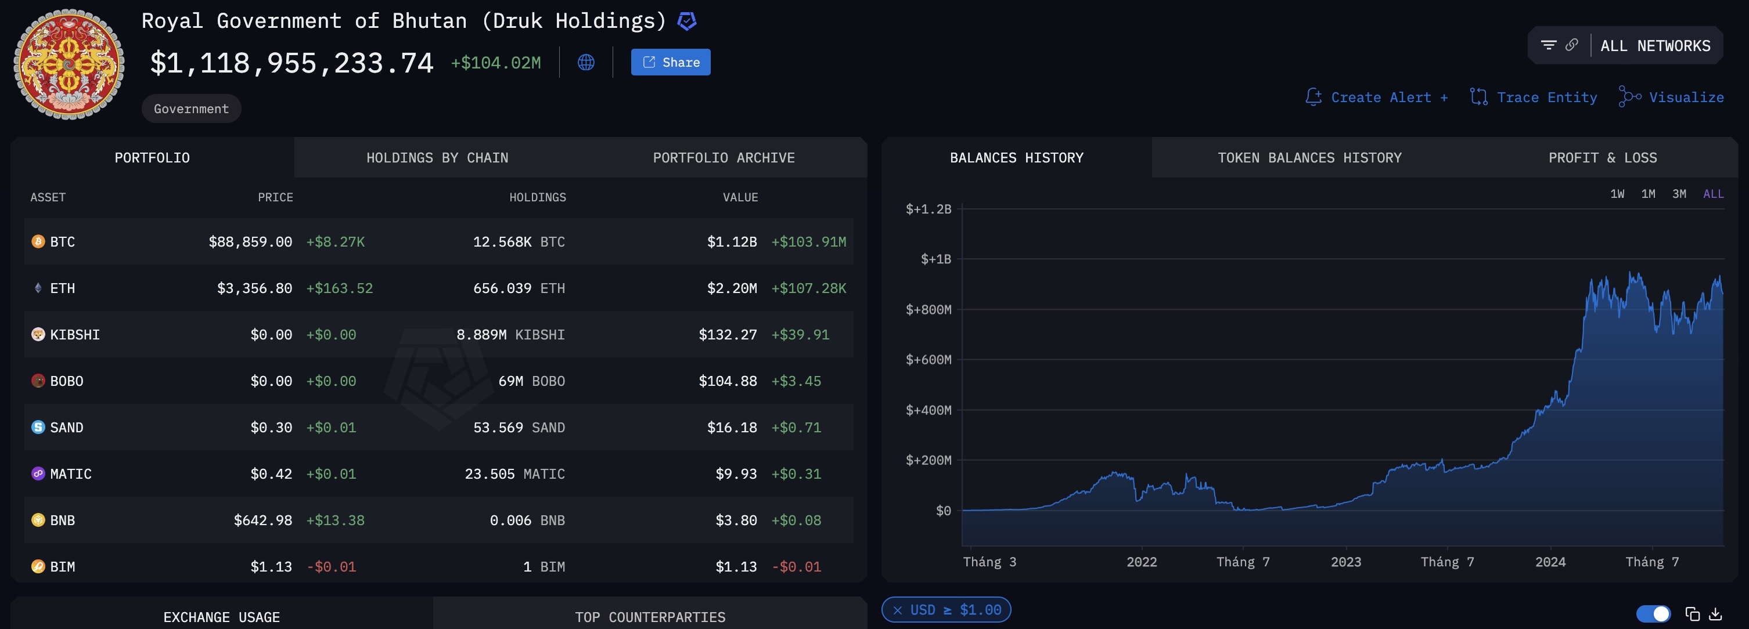Sort by the HOLDINGS column header
The height and width of the screenshot is (629, 1749).
(x=537, y=197)
